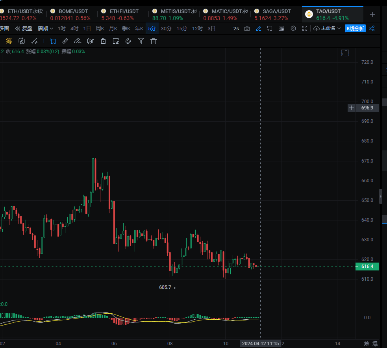Image resolution: width=387 pixels, height=348 pixels.
Task: Select the measure ruler tool
Action: pyautogui.click(x=65, y=41)
